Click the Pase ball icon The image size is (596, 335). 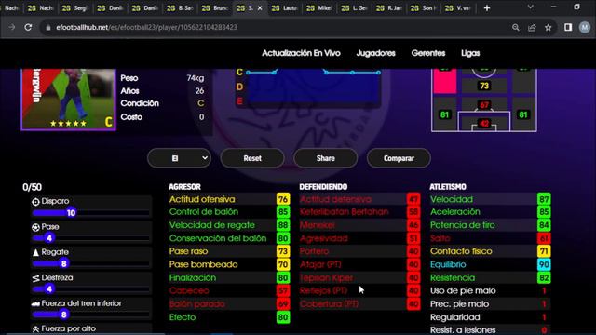pyautogui.click(x=35, y=227)
